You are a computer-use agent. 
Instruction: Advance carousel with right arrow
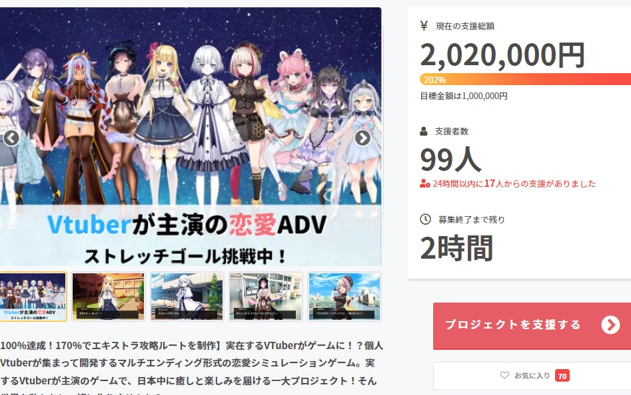pyautogui.click(x=362, y=138)
